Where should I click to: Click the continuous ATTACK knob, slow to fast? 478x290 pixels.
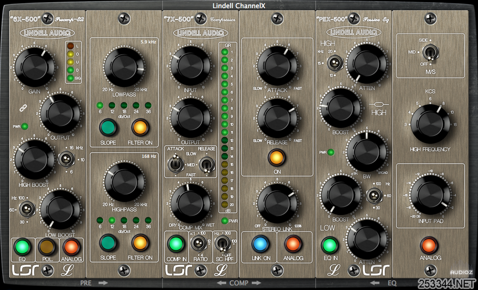277,66
